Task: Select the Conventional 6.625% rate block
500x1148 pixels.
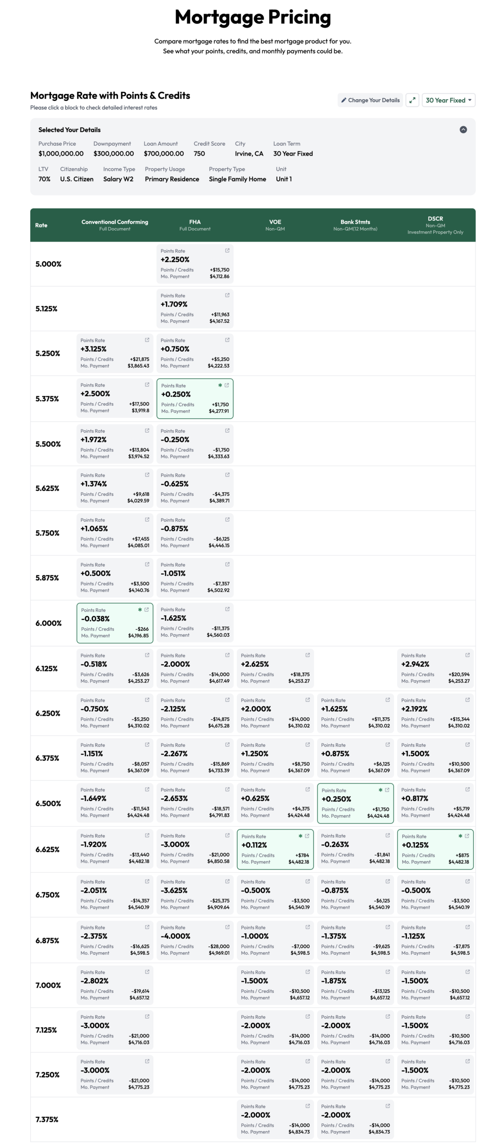Action: pos(114,849)
